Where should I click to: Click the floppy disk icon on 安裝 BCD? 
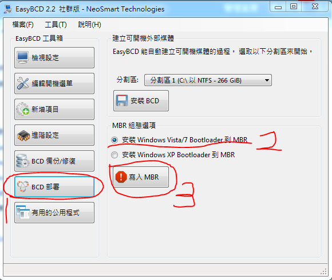click(122, 100)
